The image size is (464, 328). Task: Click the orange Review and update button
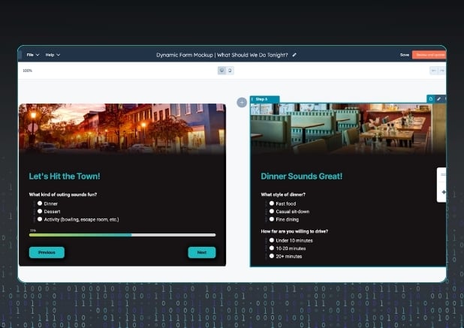pyautogui.click(x=429, y=55)
